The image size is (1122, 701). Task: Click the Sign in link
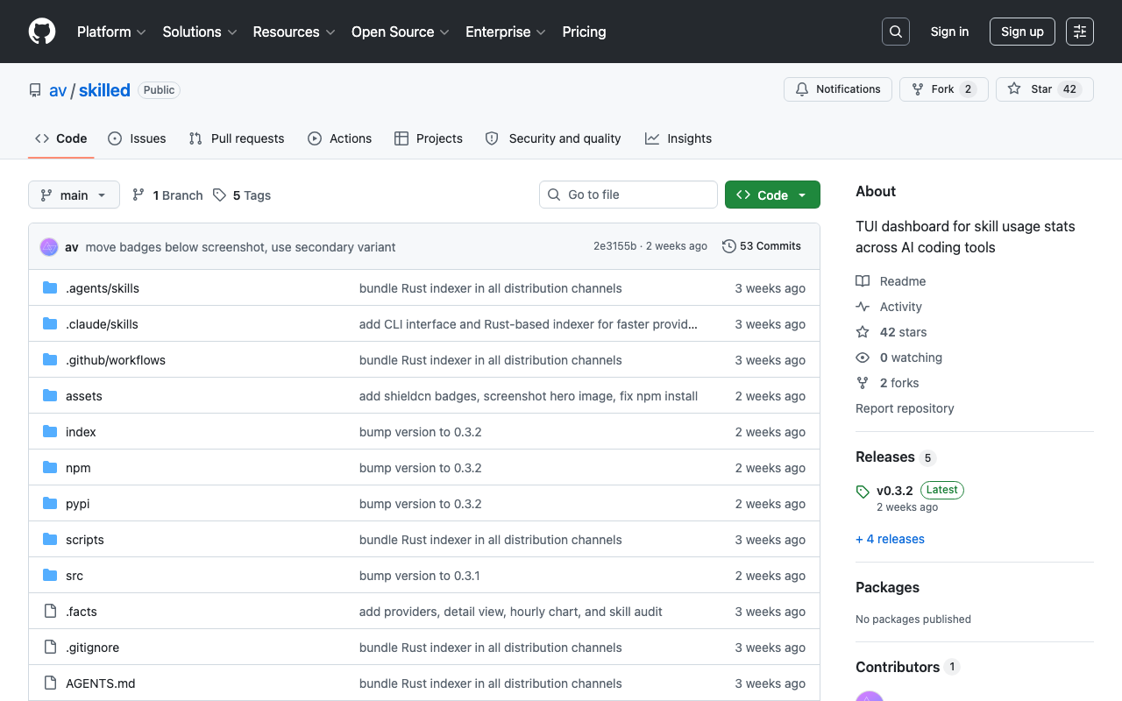coord(949,32)
